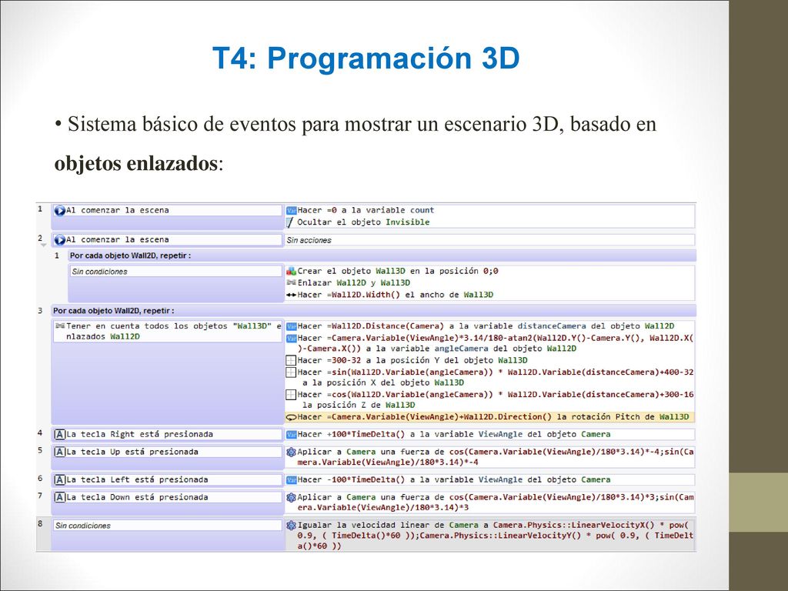Click rotation icon beside 'rotación Pitch de Wall3D'
The image size is (788, 591).
(291, 417)
